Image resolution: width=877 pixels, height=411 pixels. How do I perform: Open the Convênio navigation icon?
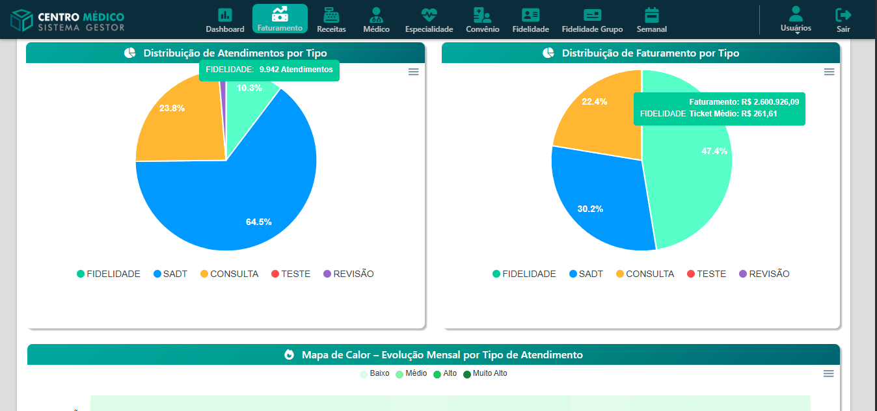point(482,15)
